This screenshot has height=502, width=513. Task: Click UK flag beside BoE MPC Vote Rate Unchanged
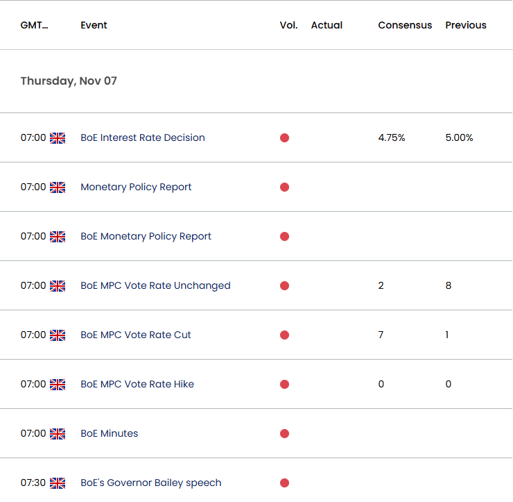pos(58,286)
